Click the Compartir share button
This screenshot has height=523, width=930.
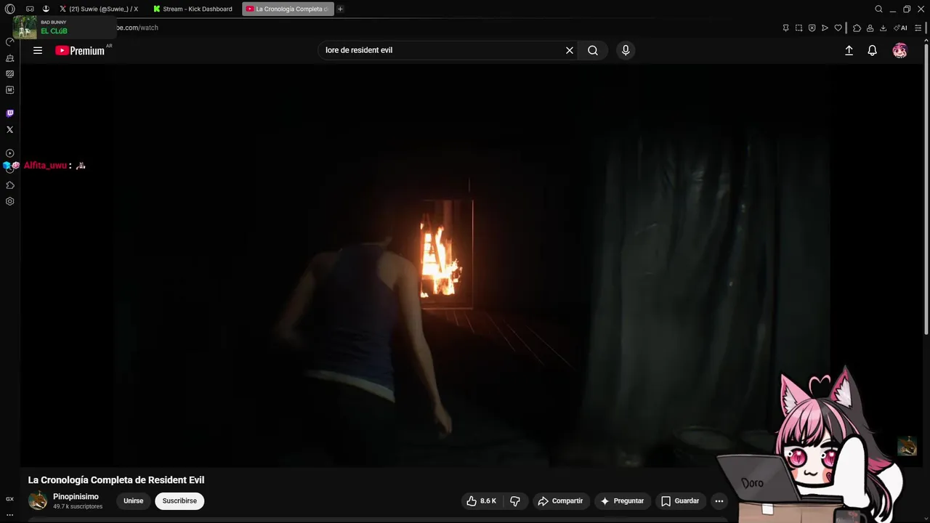pyautogui.click(x=560, y=500)
